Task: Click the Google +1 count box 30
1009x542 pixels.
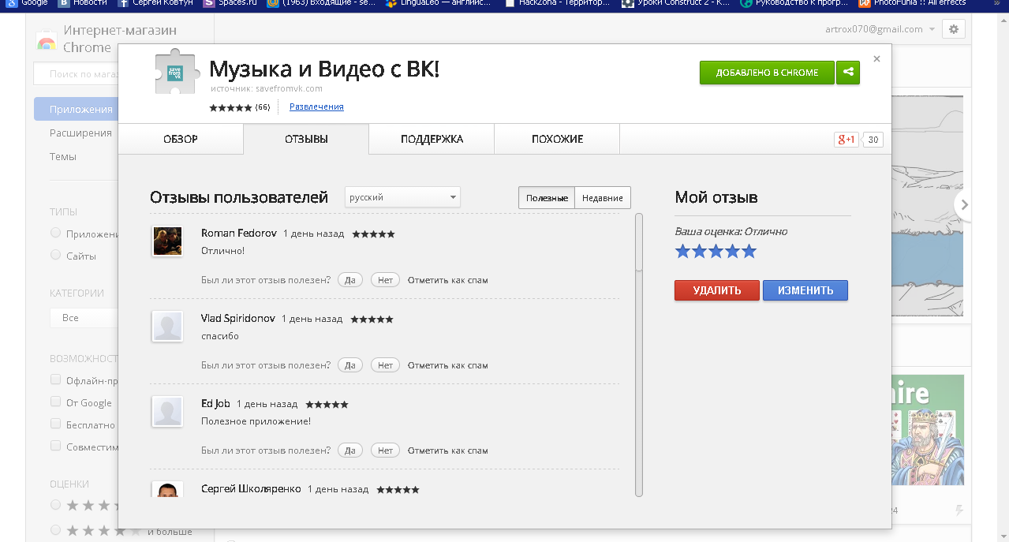Action: (873, 140)
